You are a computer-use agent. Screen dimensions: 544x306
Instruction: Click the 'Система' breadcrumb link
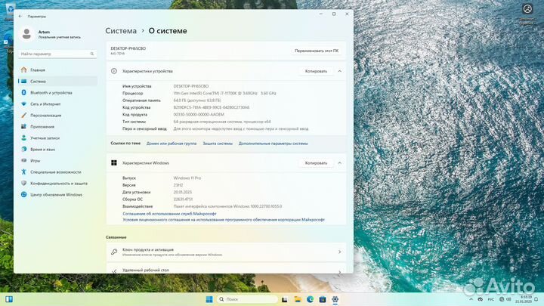point(121,31)
